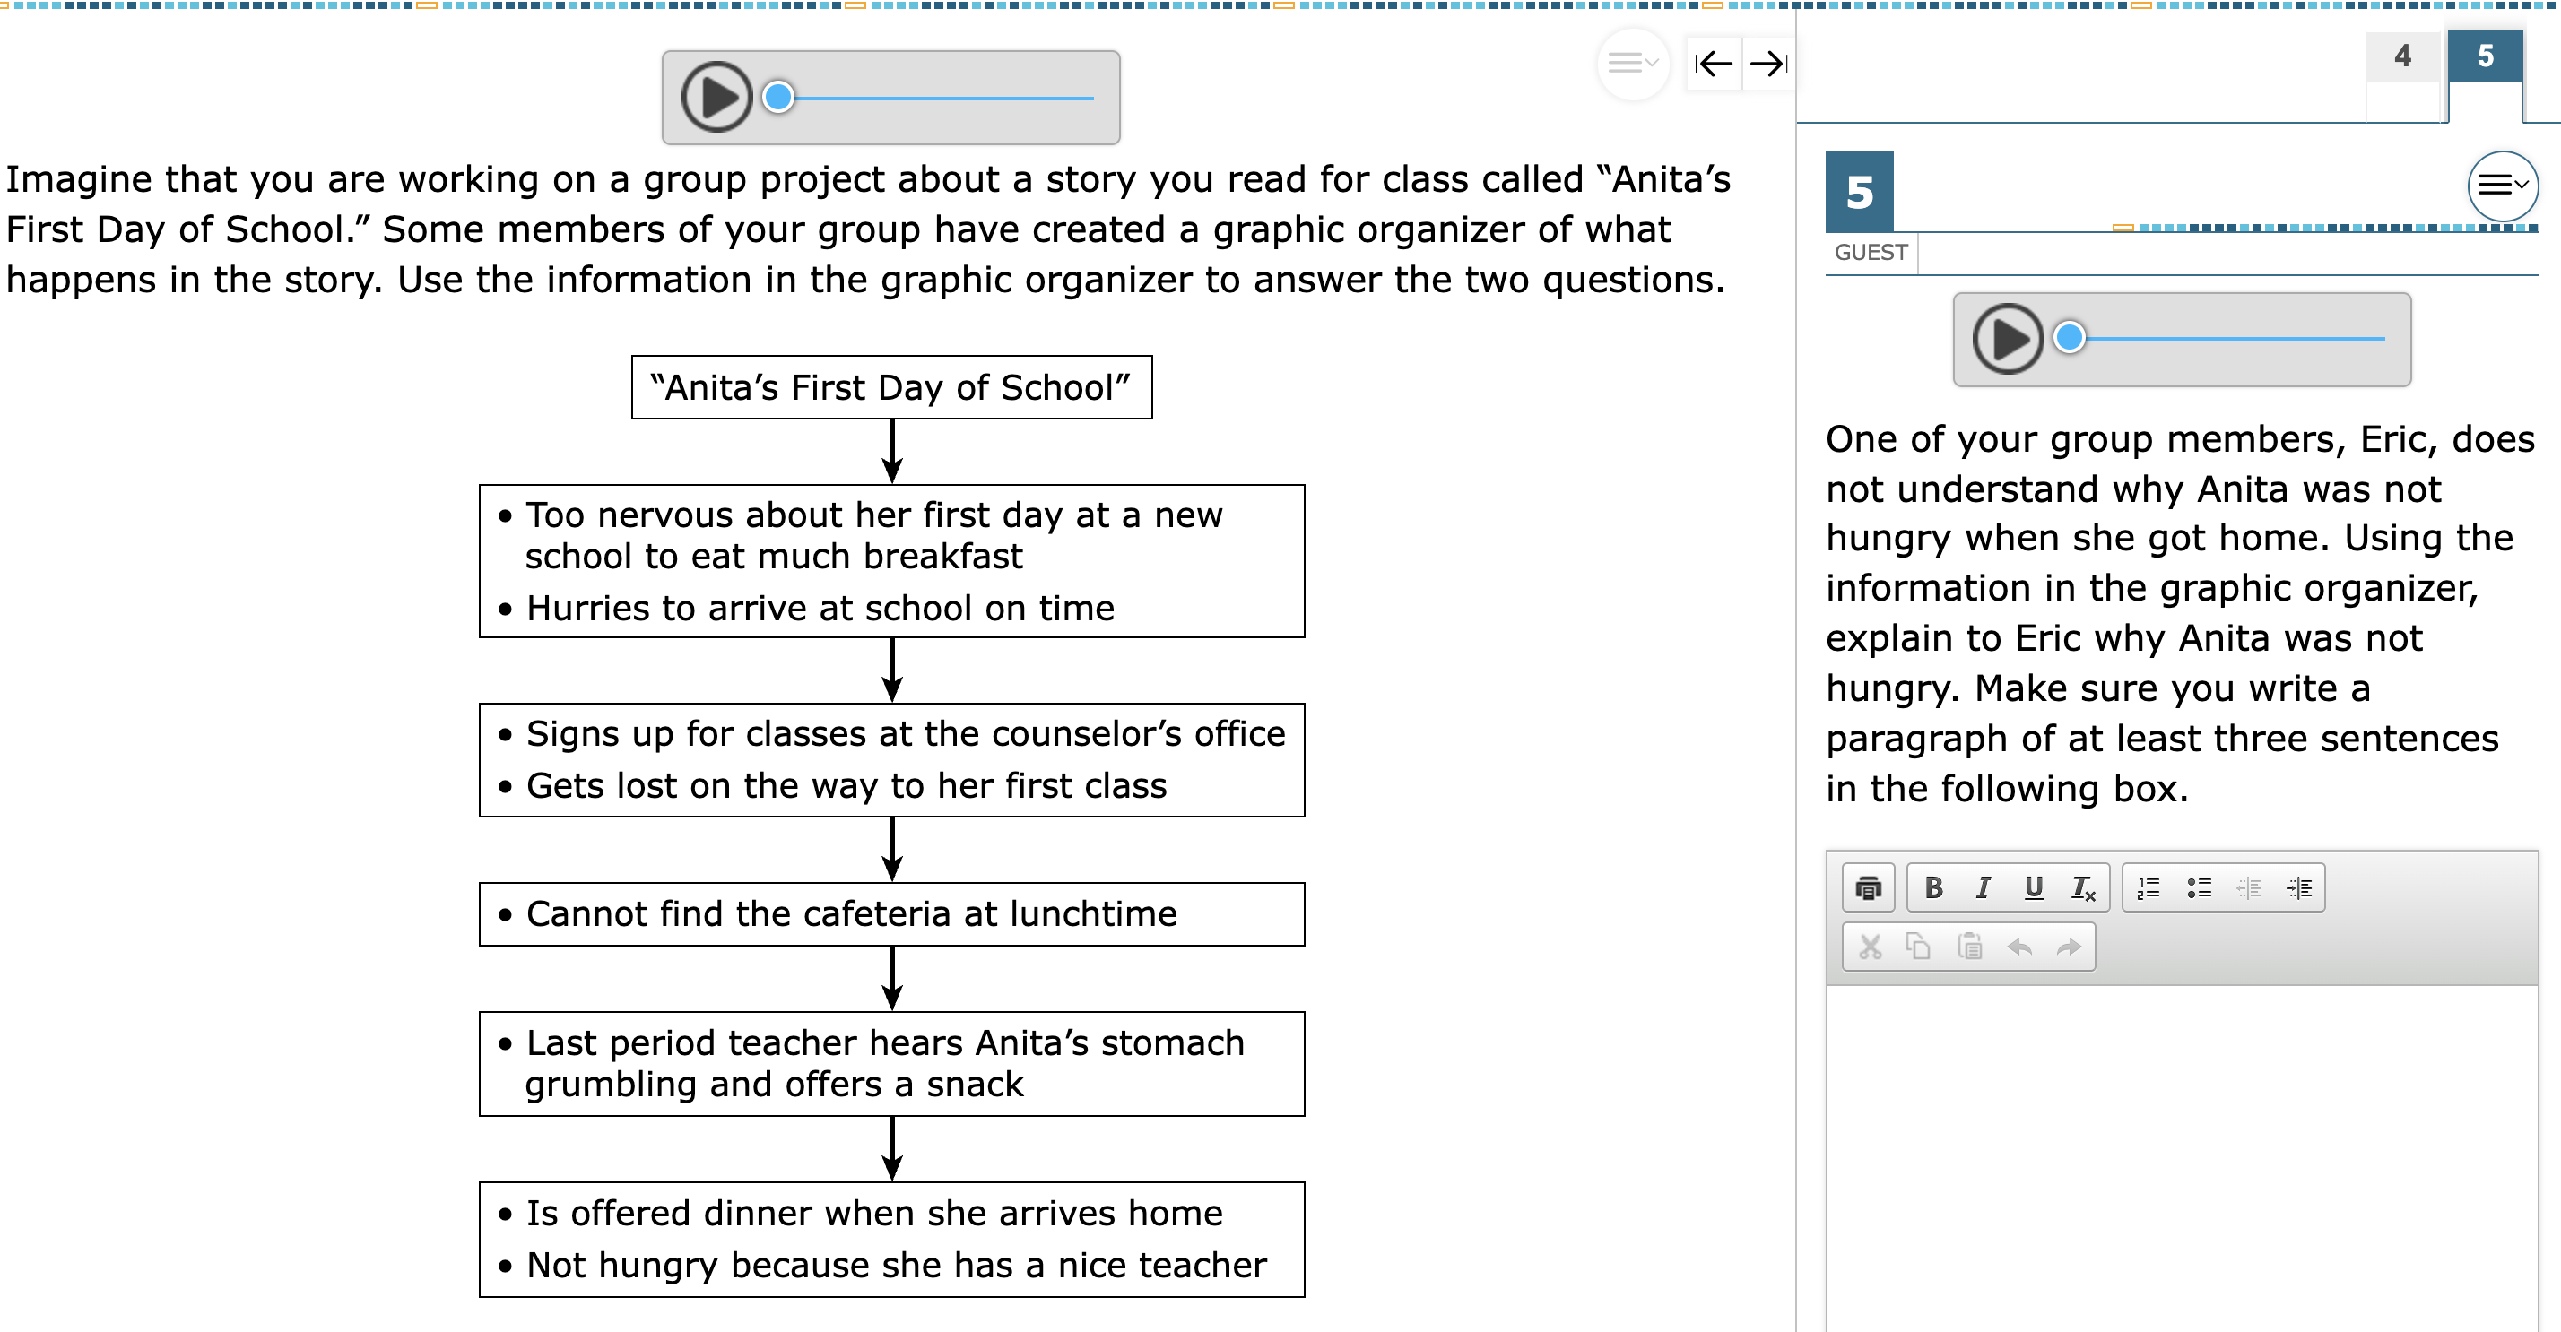Image resolution: width=2561 pixels, height=1332 pixels.
Task: Collapse the passage pane with left arrow
Action: pos(1714,64)
